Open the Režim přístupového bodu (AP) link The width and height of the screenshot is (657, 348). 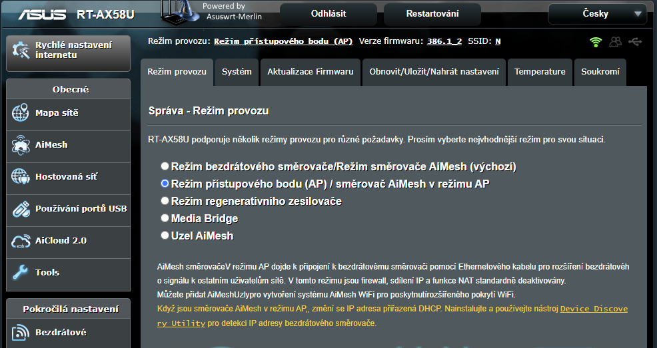[x=283, y=41]
